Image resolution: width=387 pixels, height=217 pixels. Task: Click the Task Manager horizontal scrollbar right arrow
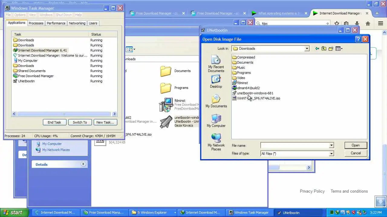pyautogui.click(x=114, y=114)
